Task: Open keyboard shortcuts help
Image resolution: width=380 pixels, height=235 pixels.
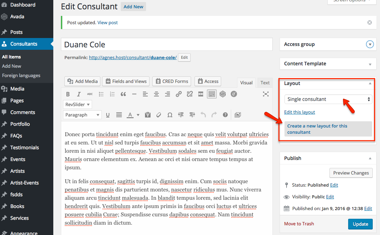Action: click(225, 115)
